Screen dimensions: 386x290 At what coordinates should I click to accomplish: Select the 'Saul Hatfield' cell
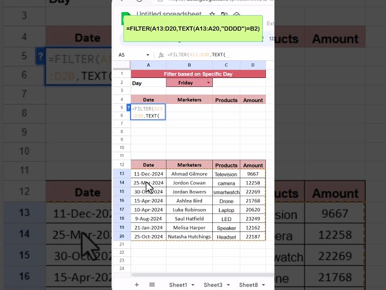click(189, 219)
